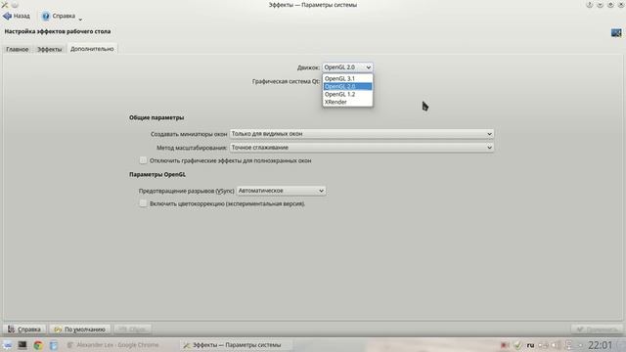This screenshot has height=352, width=626.
Task: Select OpenGL 1.2 in the dropdown list
Action: coord(347,94)
